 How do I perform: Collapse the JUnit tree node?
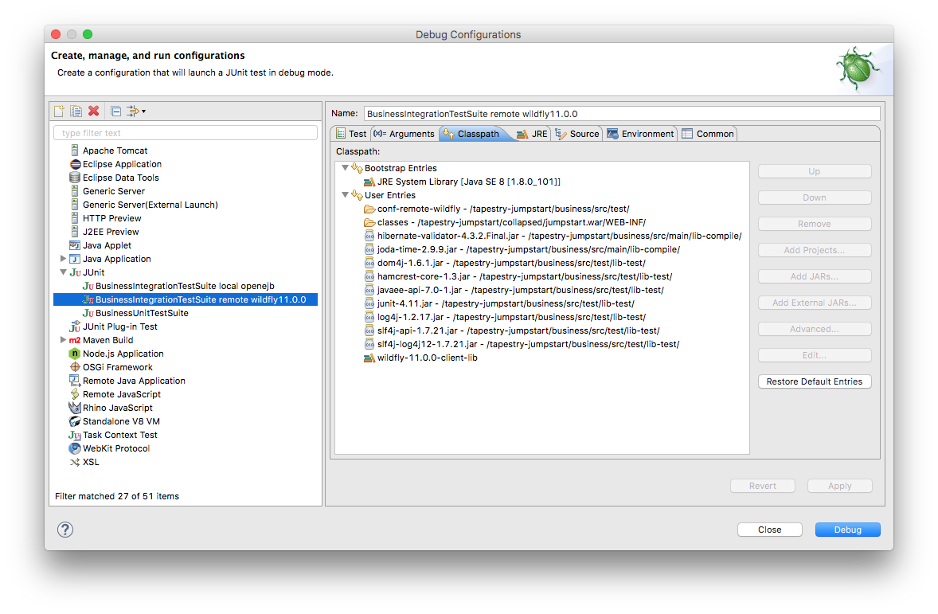[63, 272]
